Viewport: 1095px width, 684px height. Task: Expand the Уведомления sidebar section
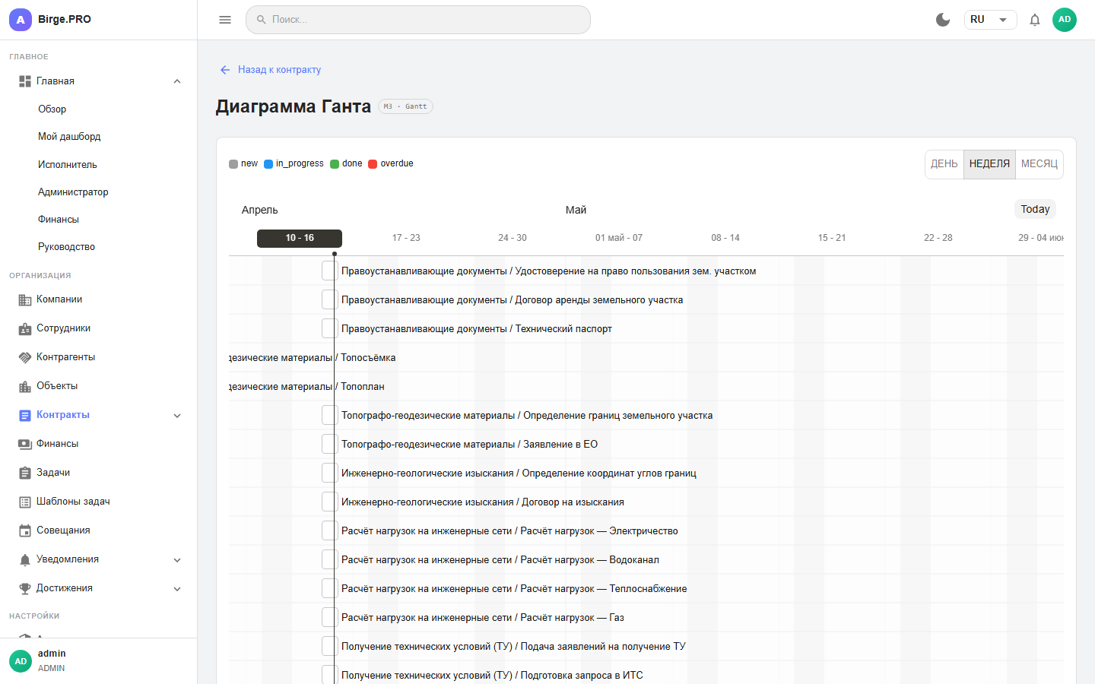(176, 559)
